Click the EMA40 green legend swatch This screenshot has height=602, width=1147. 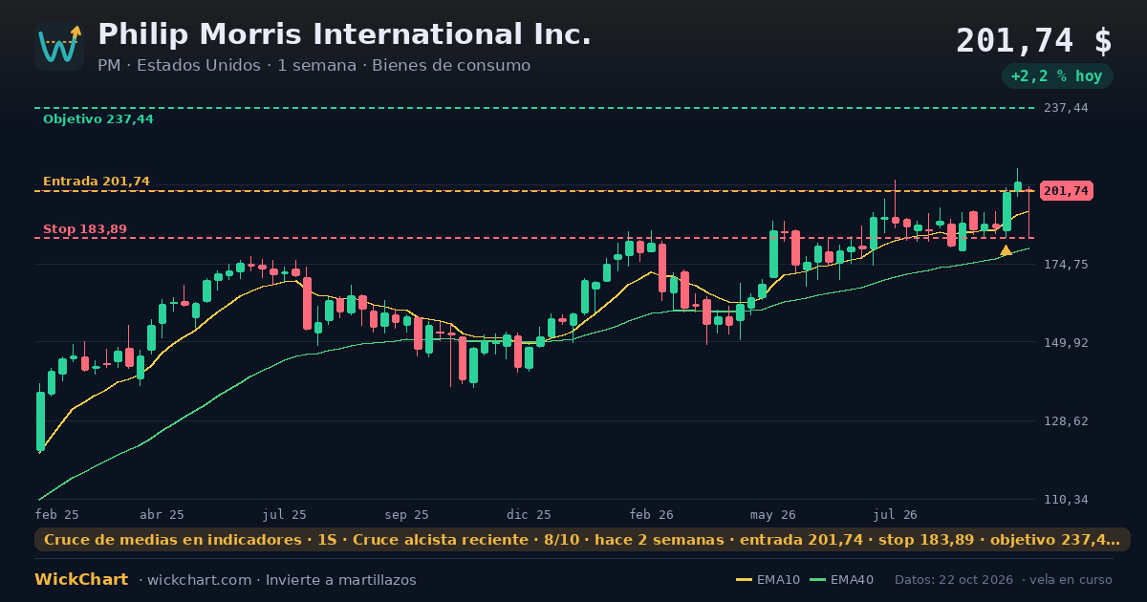click(x=817, y=580)
